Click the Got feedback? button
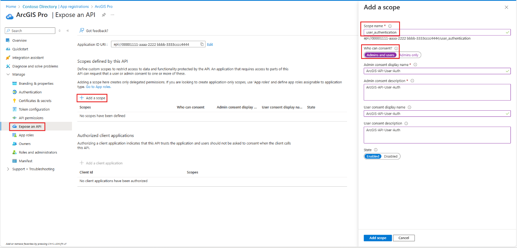Screen dimensions: 517x248 click(x=94, y=31)
